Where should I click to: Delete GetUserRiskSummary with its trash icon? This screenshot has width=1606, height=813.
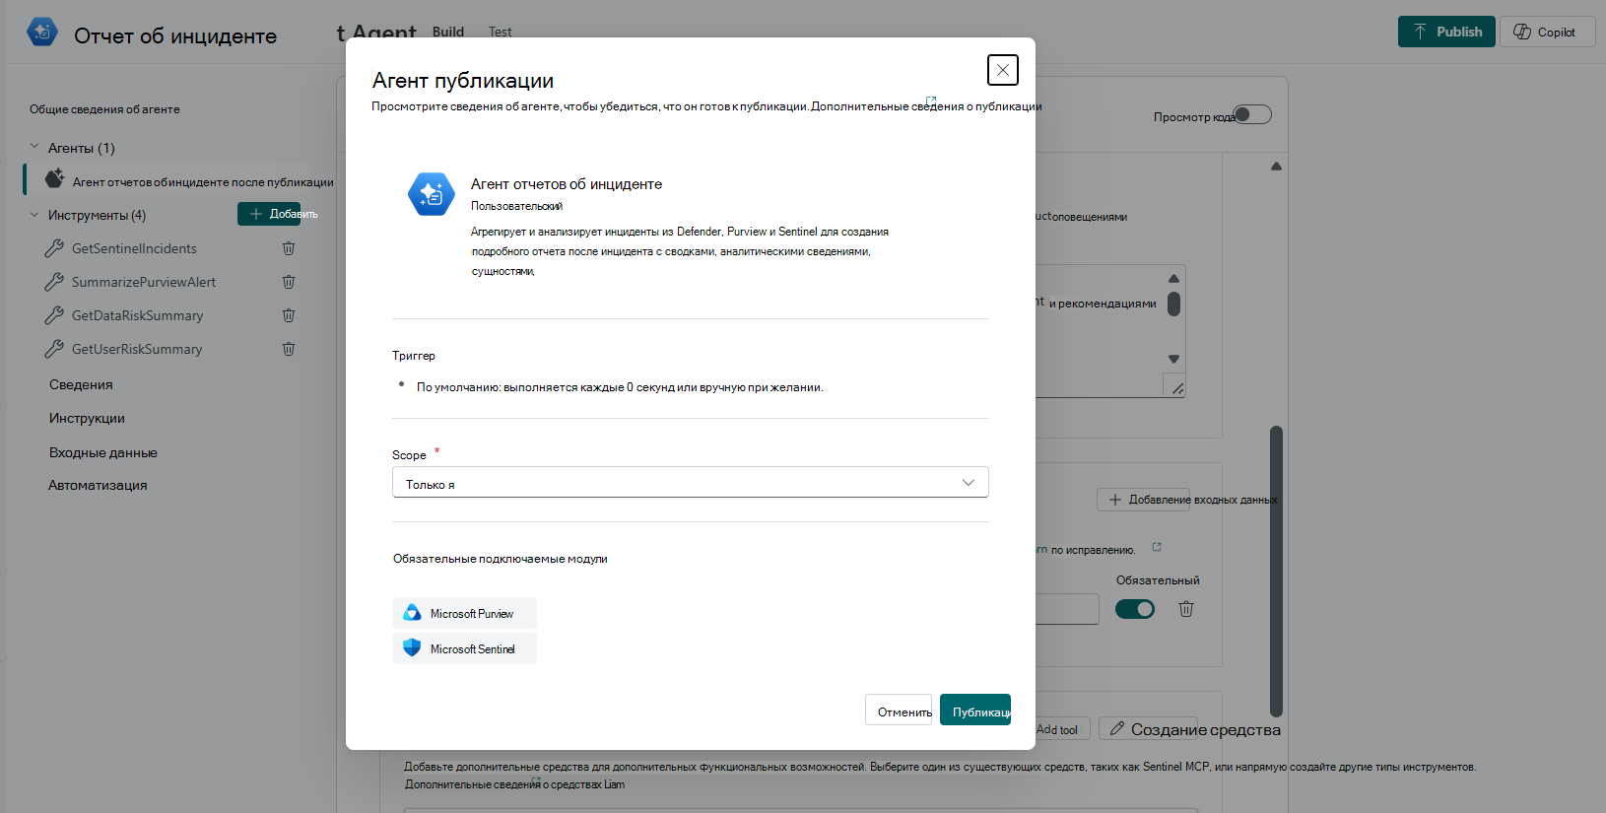coord(289,349)
